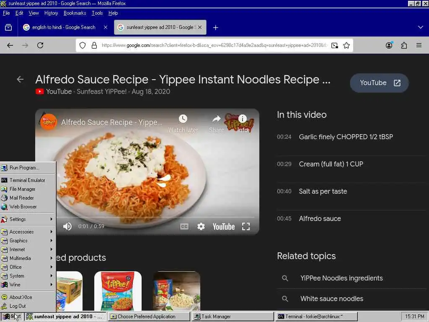The width and height of the screenshot is (429, 322).
Task: Go back with the Firefox back arrow
Action: coord(10,45)
